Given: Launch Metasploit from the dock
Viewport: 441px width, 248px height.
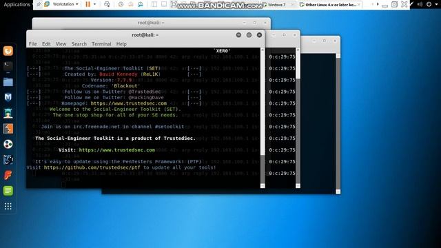Looking at the screenshot, I should click(8, 97).
